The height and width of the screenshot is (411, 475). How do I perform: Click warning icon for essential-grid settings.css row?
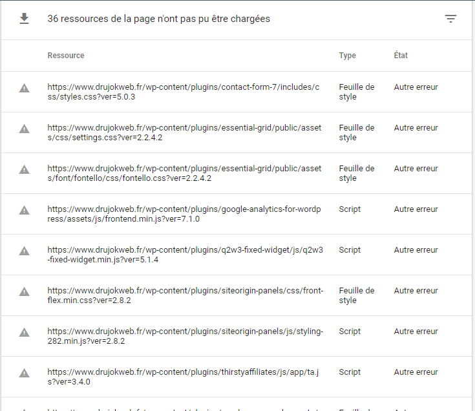[25, 129]
